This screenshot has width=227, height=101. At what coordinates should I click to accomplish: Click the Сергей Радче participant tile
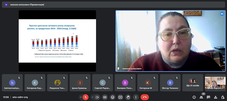102,82
